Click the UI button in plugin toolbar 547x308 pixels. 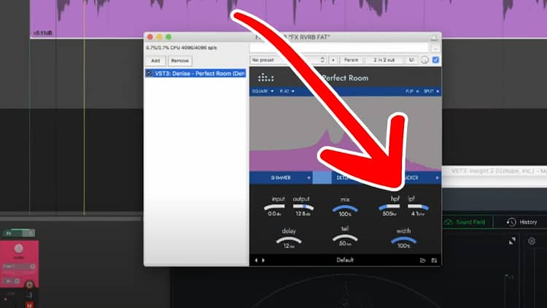[411, 60]
